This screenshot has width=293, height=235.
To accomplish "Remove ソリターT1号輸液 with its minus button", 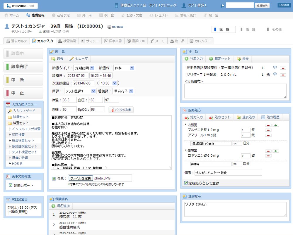I will [283, 75].
